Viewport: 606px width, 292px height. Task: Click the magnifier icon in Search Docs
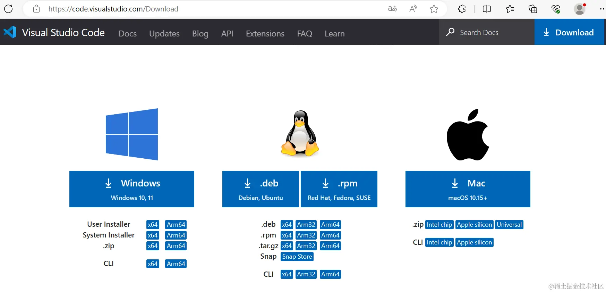[450, 32]
